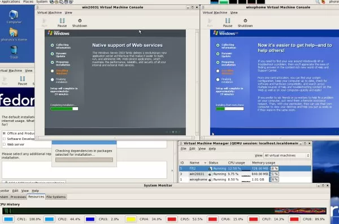Click the win20031 console vertical scrollbar

coord(197,82)
